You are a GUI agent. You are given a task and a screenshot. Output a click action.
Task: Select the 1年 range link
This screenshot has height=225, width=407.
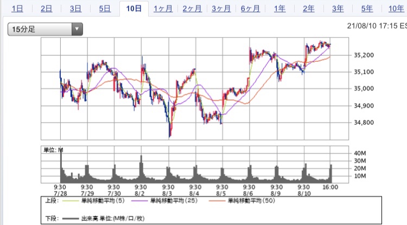coord(279,9)
